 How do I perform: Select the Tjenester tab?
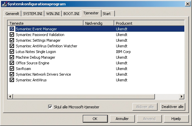pos(91,13)
